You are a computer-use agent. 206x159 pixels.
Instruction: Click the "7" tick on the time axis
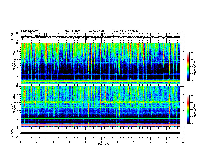[x=134, y=142]
